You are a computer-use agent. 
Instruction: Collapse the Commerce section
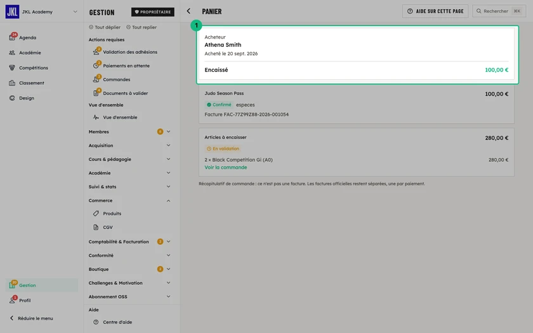pyautogui.click(x=168, y=200)
